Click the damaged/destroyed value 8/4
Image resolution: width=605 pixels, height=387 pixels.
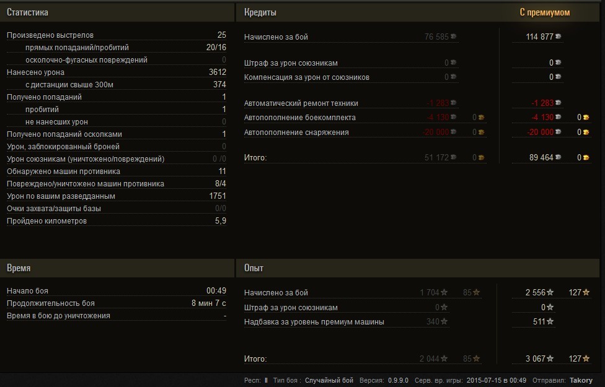point(221,183)
